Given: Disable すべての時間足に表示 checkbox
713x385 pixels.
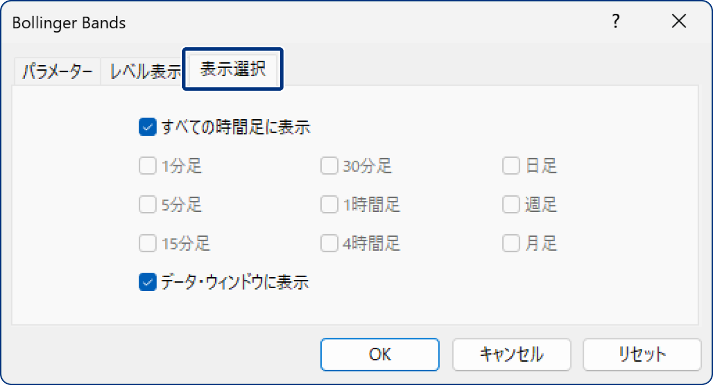Looking at the screenshot, I should click(x=147, y=127).
